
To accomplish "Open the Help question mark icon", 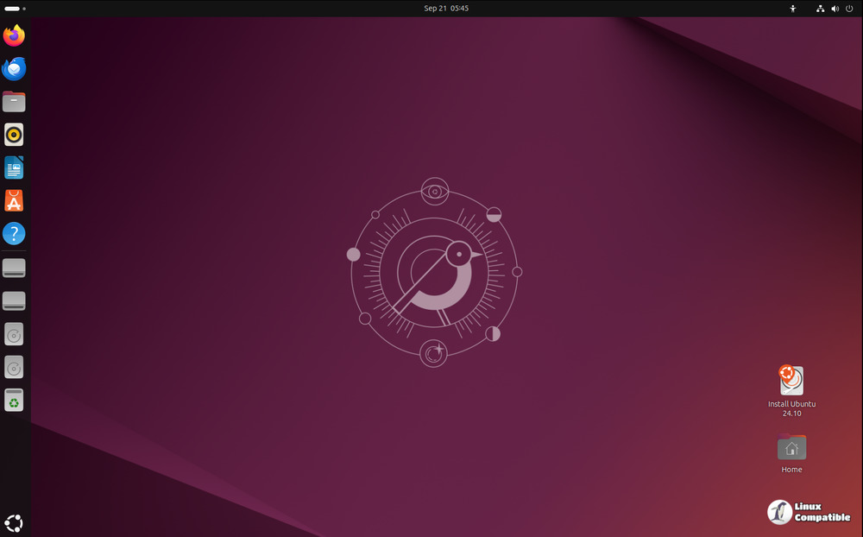I will 14,233.
